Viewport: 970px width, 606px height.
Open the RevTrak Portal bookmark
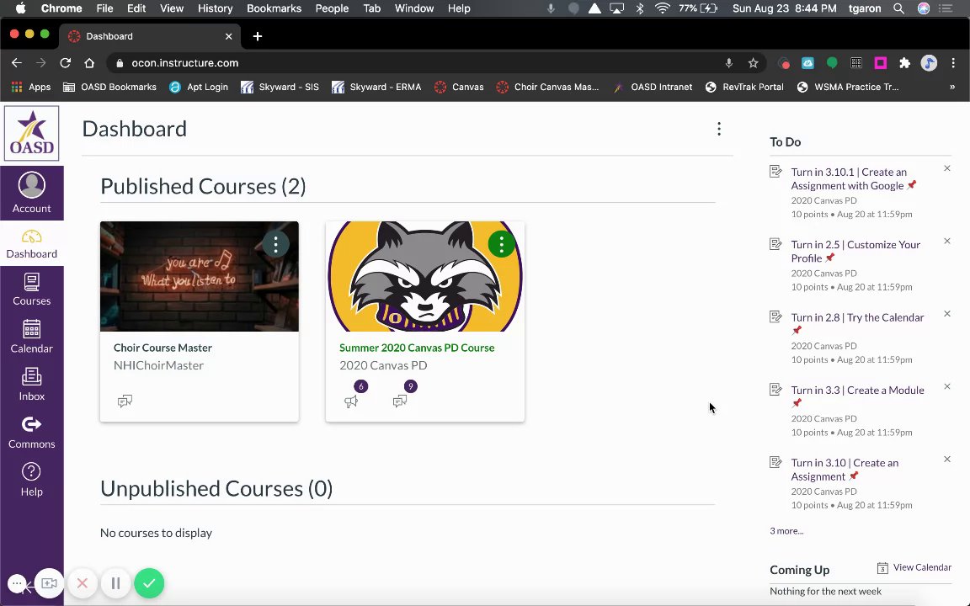click(x=744, y=88)
